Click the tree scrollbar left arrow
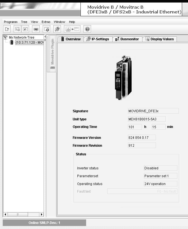 point(5,214)
